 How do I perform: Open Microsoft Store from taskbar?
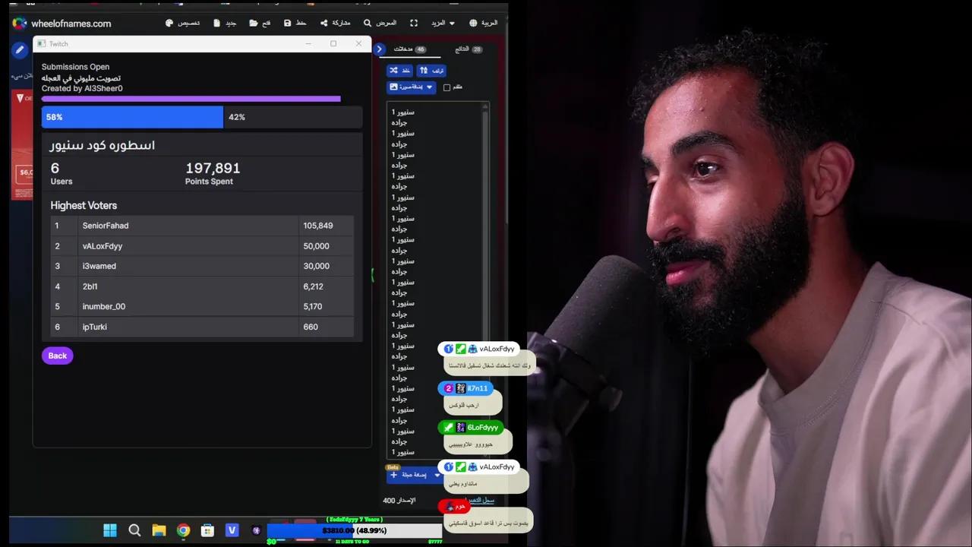pyautogui.click(x=207, y=530)
